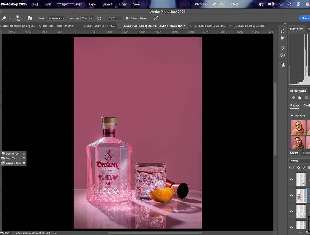Image resolution: width=310 pixels, height=235 pixels.
Task: Select the Sponge Tool from flyout
Action: point(13,163)
